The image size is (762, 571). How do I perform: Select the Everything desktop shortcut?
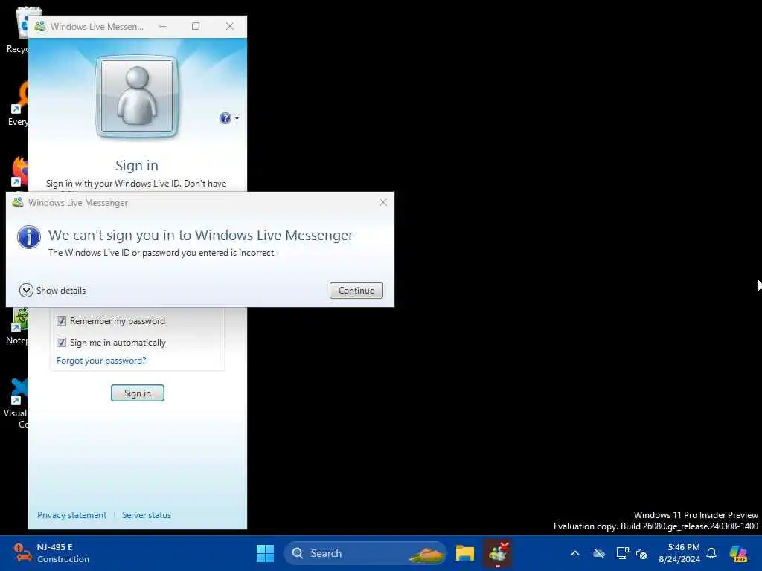coord(18,103)
